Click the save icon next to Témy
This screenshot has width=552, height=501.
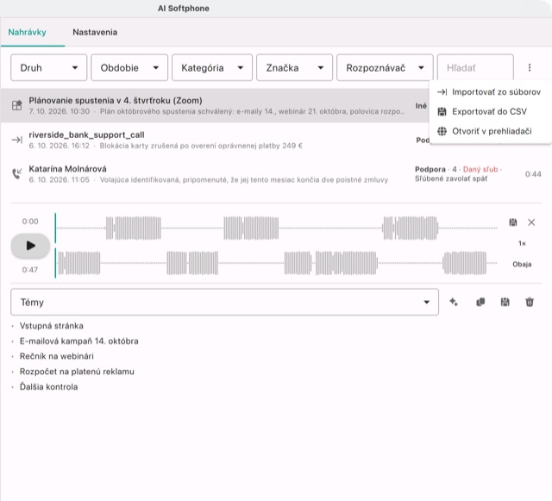(505, 302)
